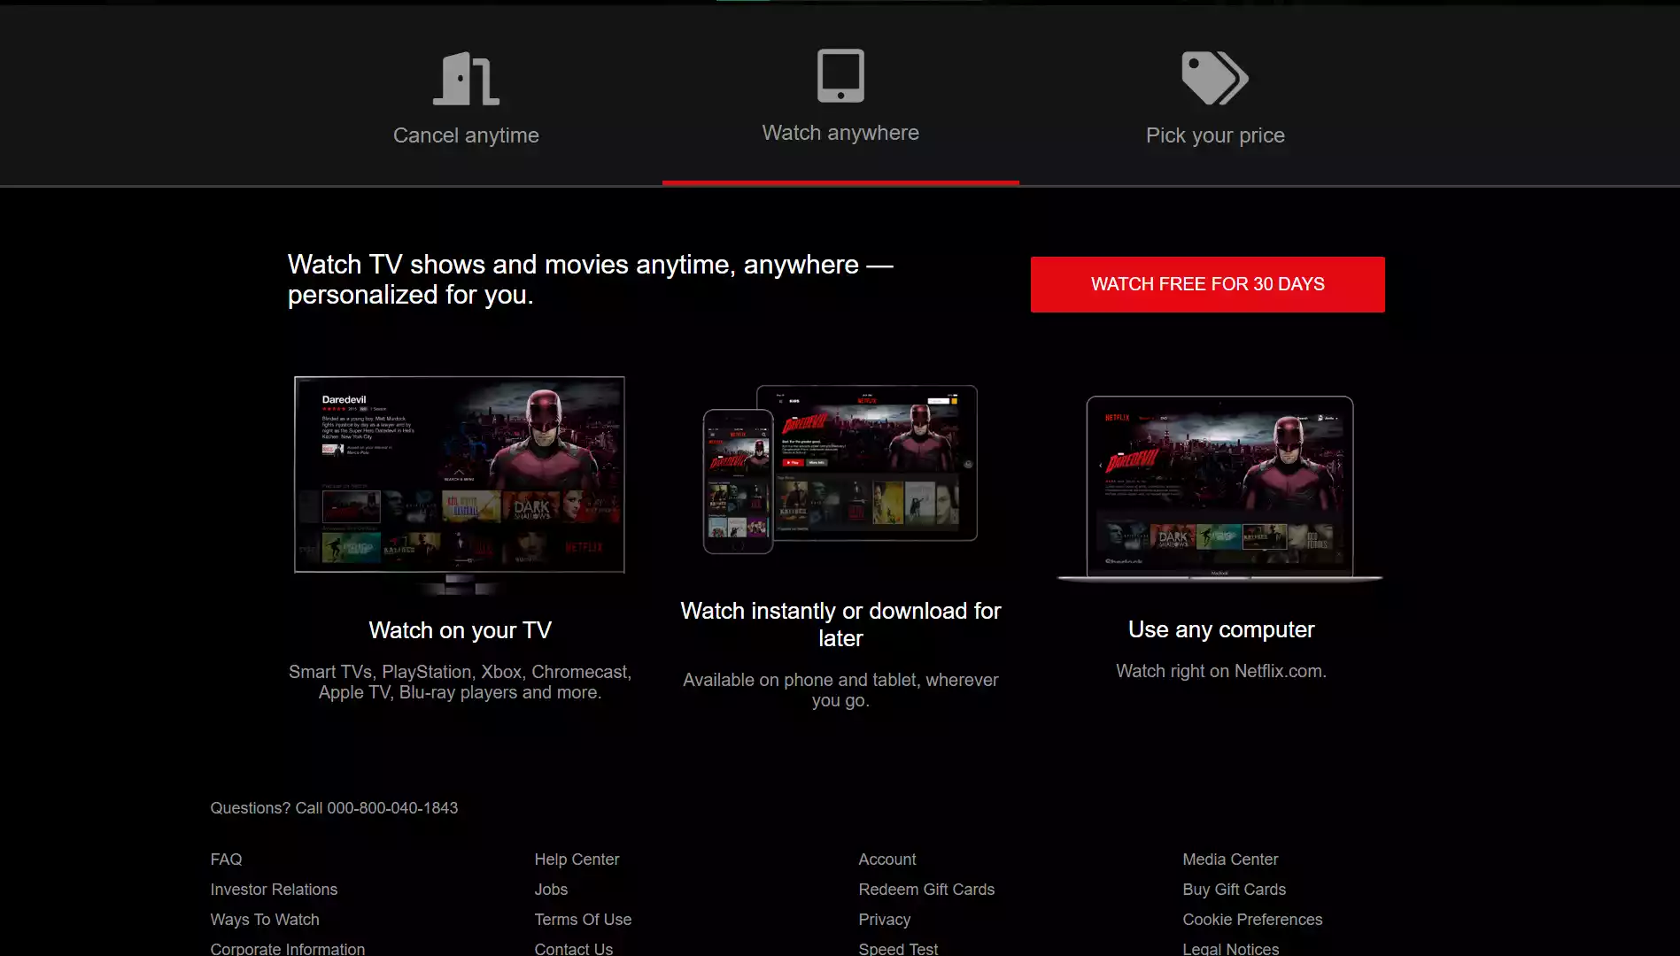Go to Ways To Watch link
Viewport: 1680px width, 956px height.
[x=265, y=920]
